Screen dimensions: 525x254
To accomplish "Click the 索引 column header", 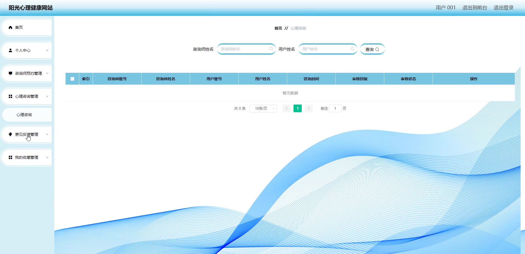I will tap(86, 79).
